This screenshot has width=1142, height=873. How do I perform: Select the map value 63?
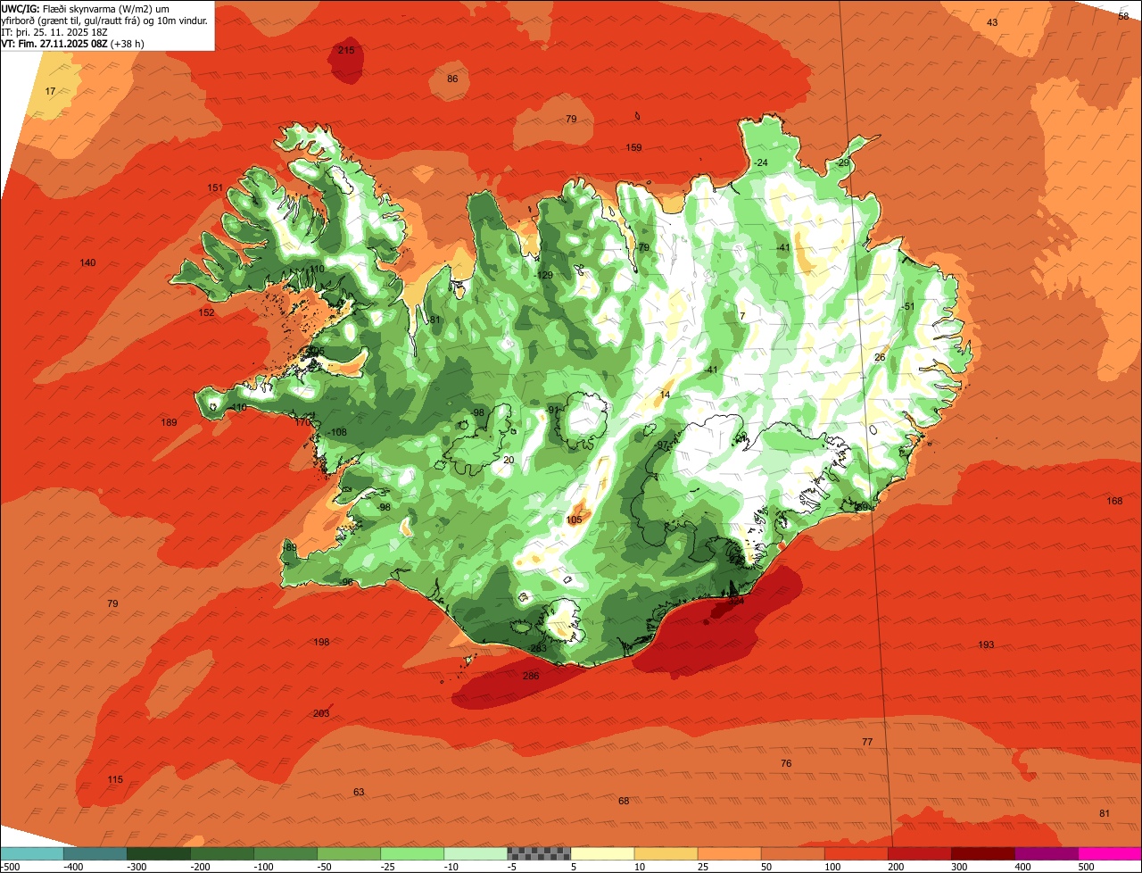(359, 792)
